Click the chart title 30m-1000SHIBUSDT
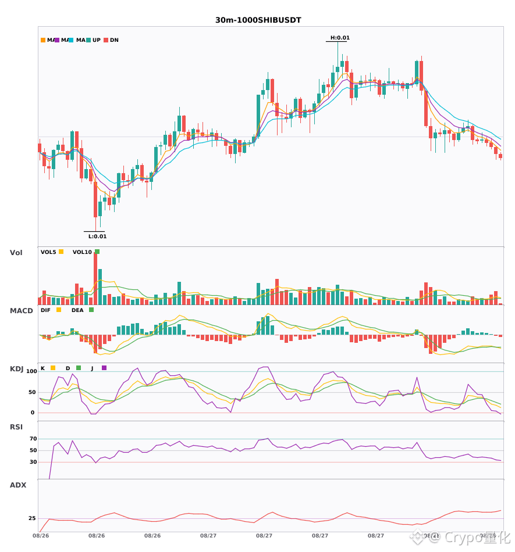The width and height of the screenshot is (515, 552). (258, 20)
